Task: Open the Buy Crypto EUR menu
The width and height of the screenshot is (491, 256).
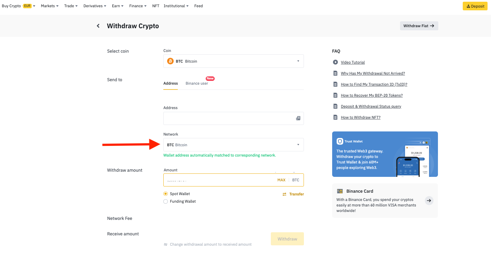Action: 18,6
